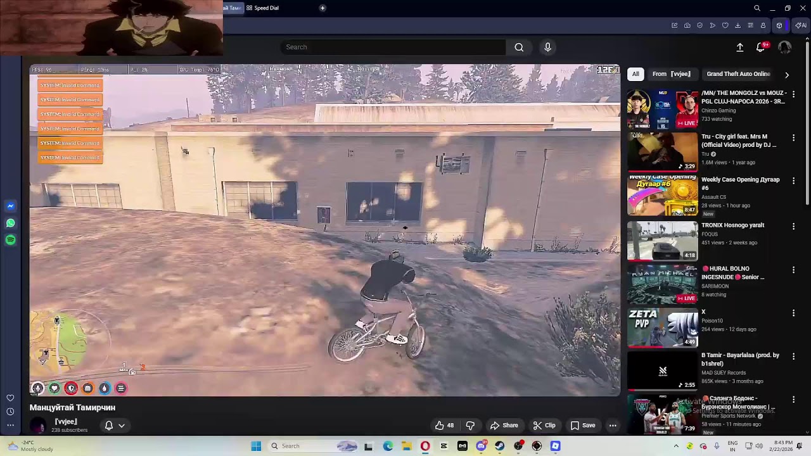Image resolution: width=811 pixels, height=456 pixels.
Task: Open Opera browser icon on taskbar
Action: (425, 446)
